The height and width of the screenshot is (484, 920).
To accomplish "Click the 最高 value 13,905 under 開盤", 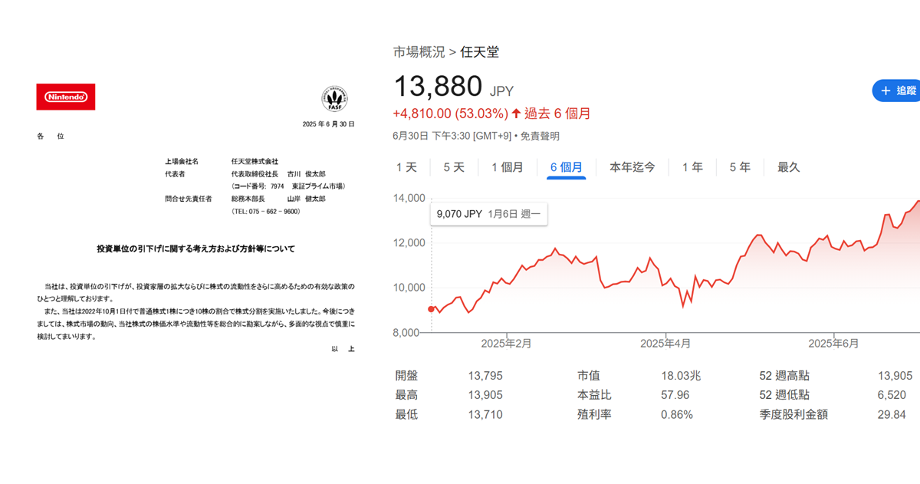I will 485,395.
